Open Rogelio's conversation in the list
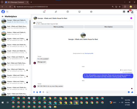137x109 pixels. point(15,40)
